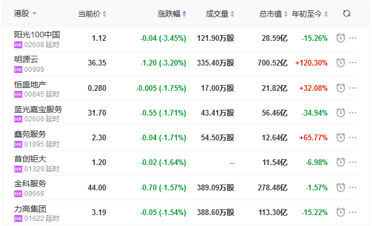Select the 36.35 current price
The image size is (372, 226).
(97, 63)
